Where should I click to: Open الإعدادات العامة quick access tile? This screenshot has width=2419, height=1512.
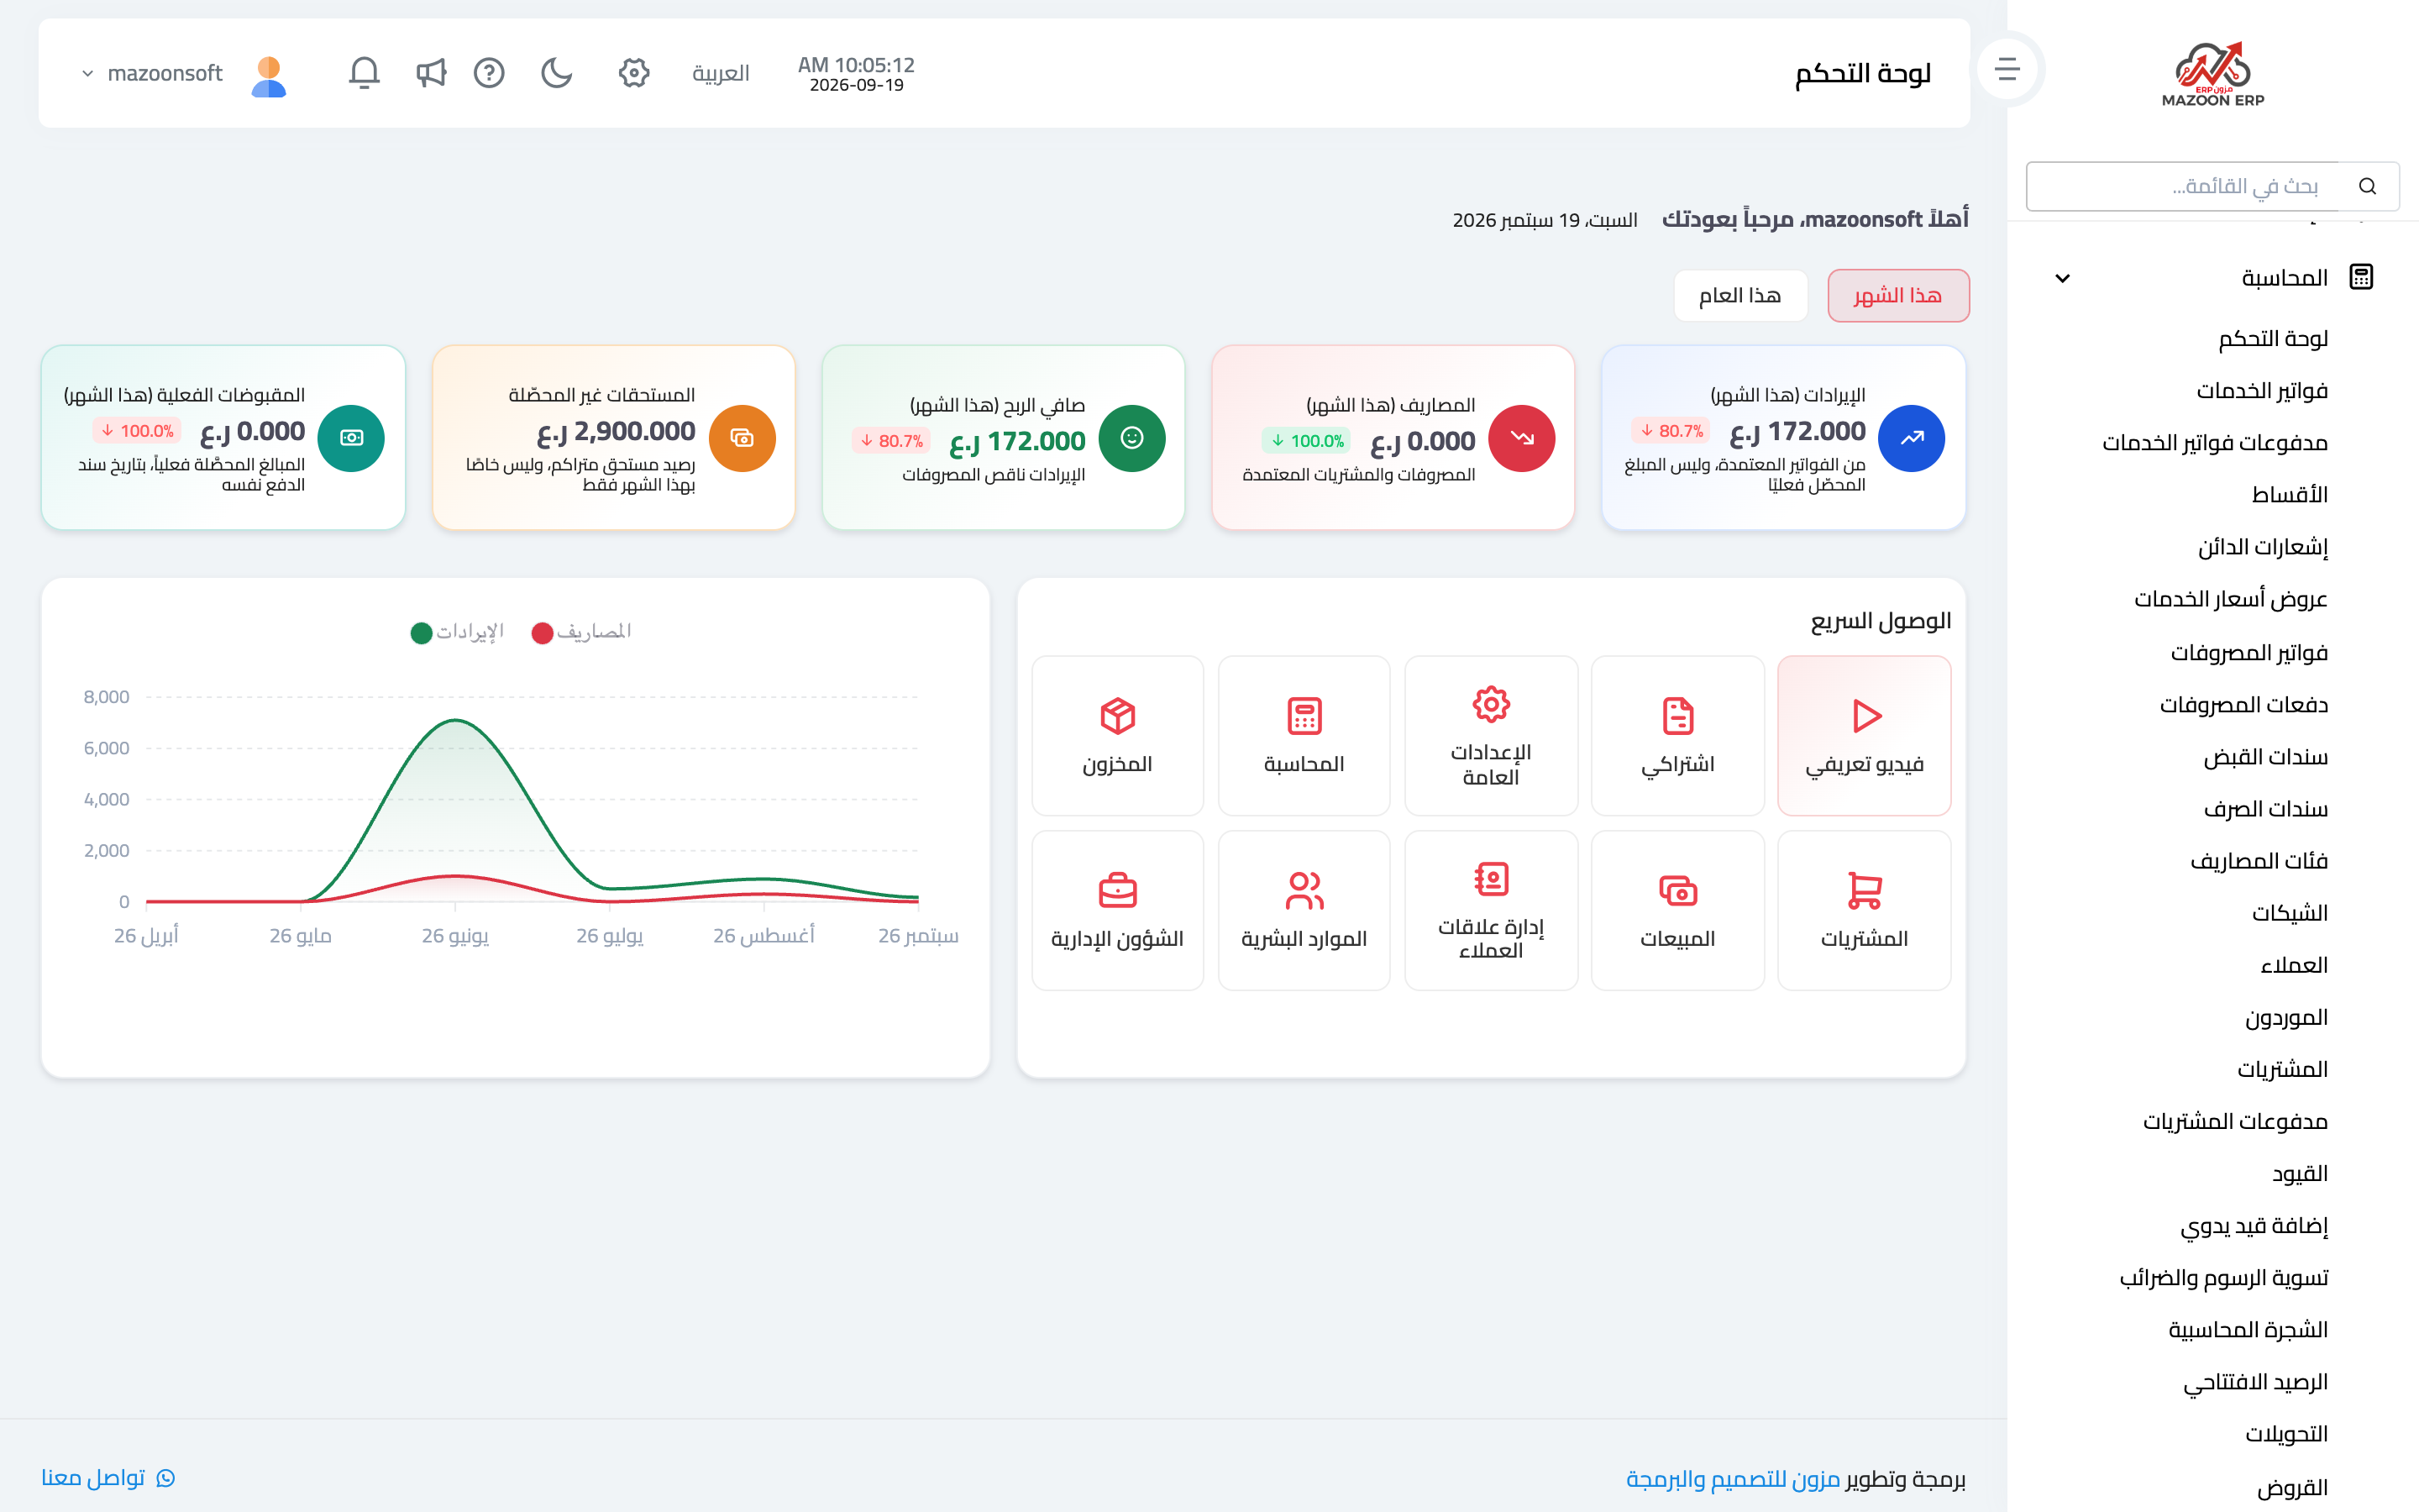pos(1490,736)
